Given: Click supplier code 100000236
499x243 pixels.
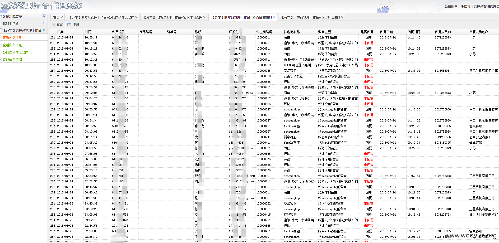Looking at the screenshot, I should 263,71.
